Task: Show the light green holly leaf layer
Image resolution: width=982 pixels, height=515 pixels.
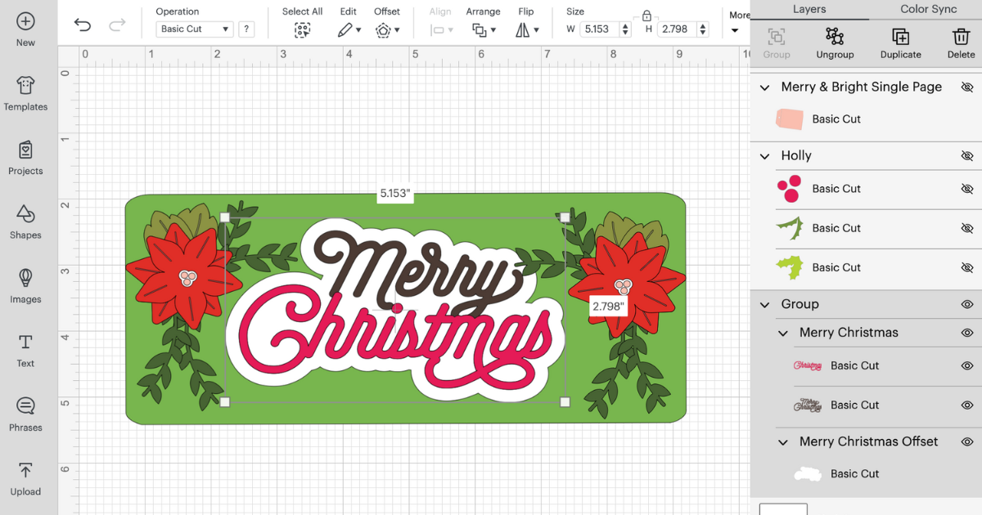Action: pyautogui.click(x=967, y=267)
